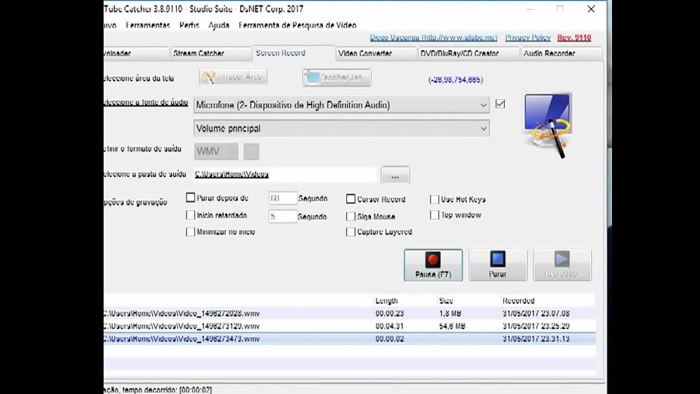Click the Recorded column header

(x=547, y=301)
